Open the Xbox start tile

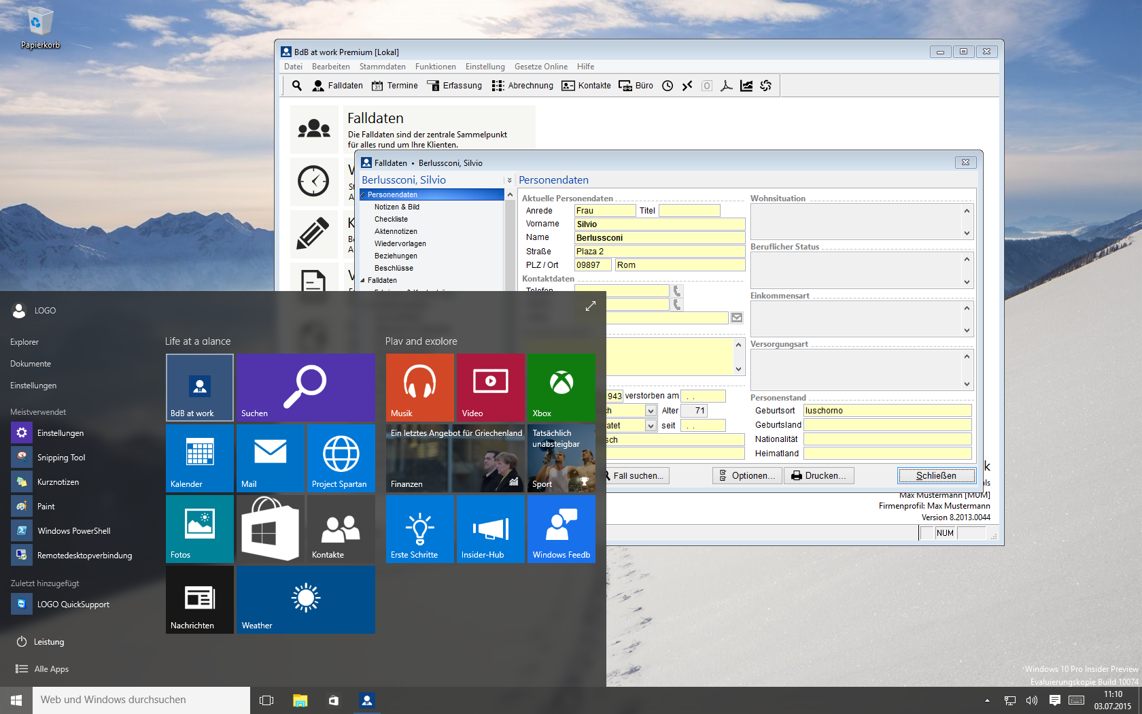point(561,388)
